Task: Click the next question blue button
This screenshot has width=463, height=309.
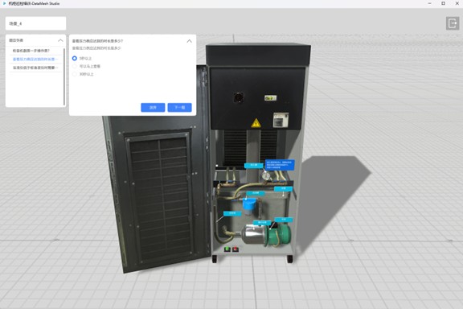Action: (x=179, y=107)
